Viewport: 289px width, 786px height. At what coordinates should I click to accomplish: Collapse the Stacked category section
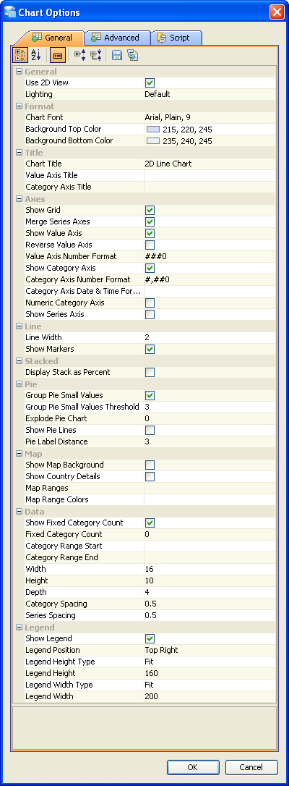(19, 360)
